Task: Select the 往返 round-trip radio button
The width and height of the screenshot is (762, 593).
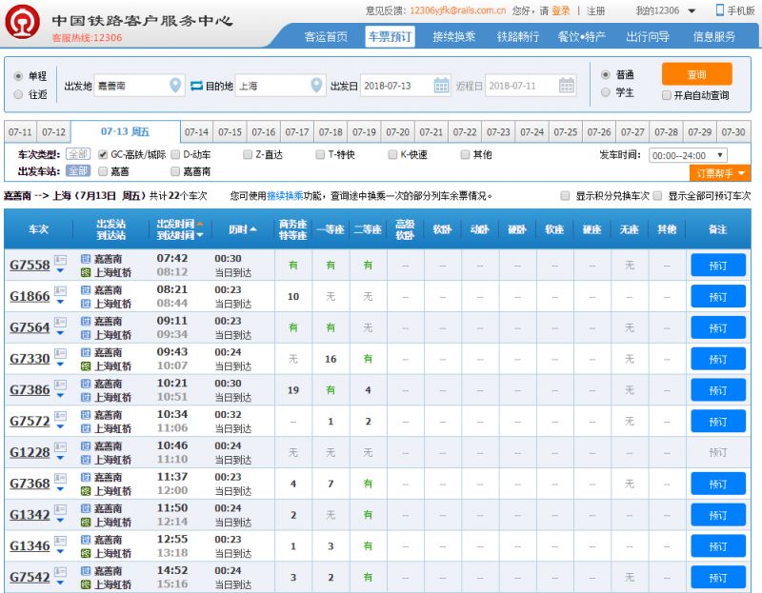Action: pyautogui.click(x=19, y=94)
